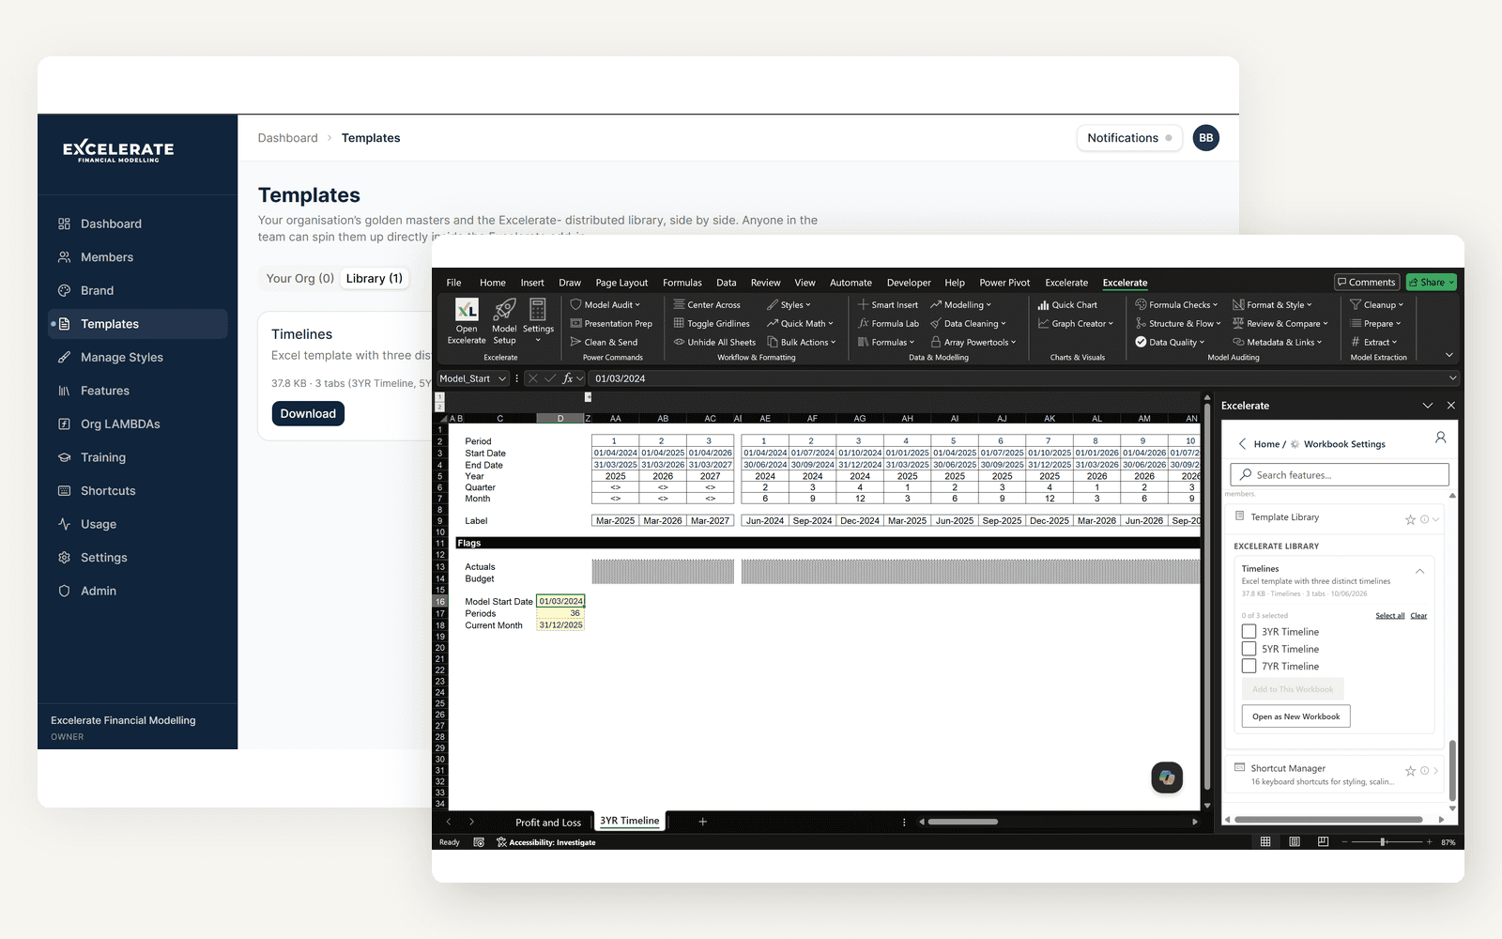Open the user profile icon in the Excelerate pane

(1440, 438)
